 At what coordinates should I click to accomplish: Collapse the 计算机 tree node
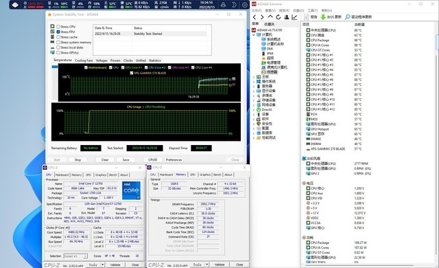point(254,35)
